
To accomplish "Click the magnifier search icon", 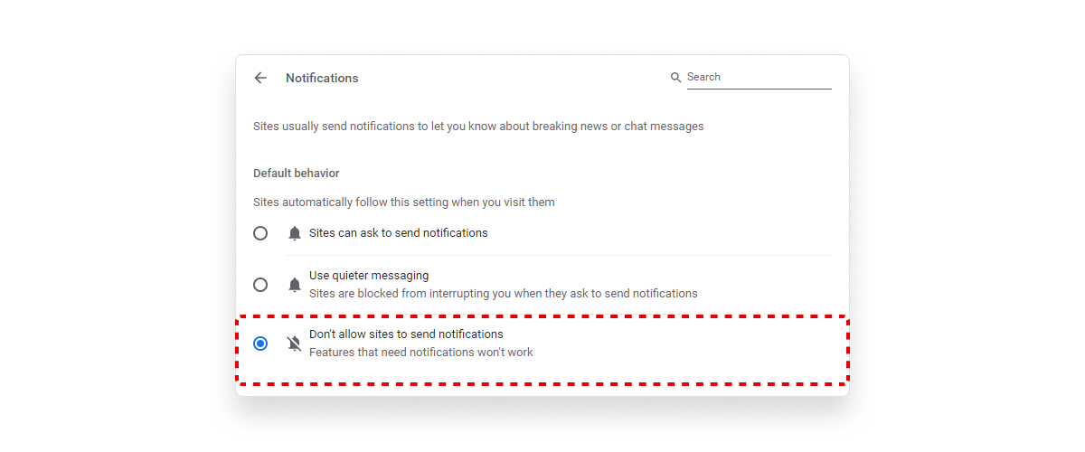I will coord(675,78).
